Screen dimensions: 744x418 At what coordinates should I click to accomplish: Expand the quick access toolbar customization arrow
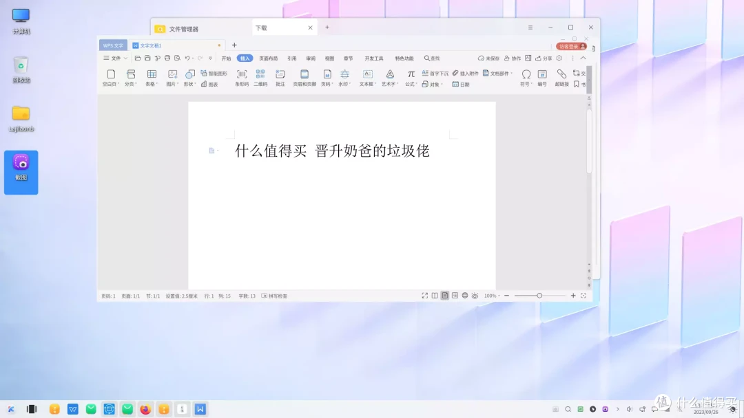coord(210,58)
